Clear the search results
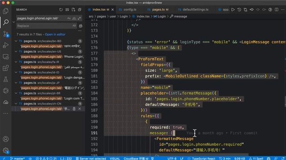This screenshot has height=160, width=286. pyautogui.click(x=67, y=10)
